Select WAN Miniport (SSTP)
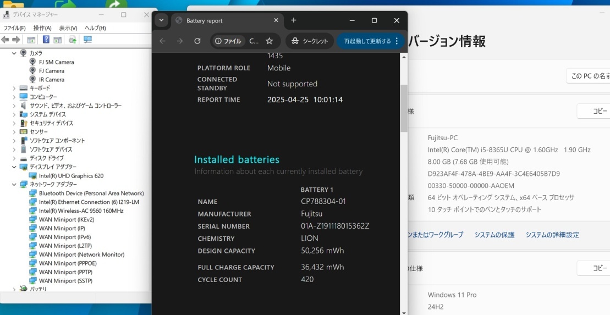The height and width of the screenshot is (315, 610). (x=65, y=281)
